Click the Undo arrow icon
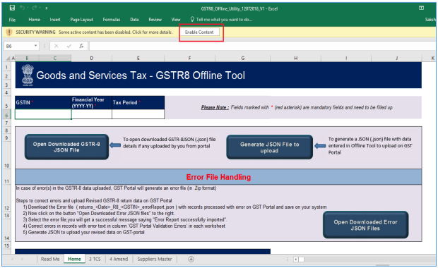The image size is (438, 268). [x=23, y=8]
